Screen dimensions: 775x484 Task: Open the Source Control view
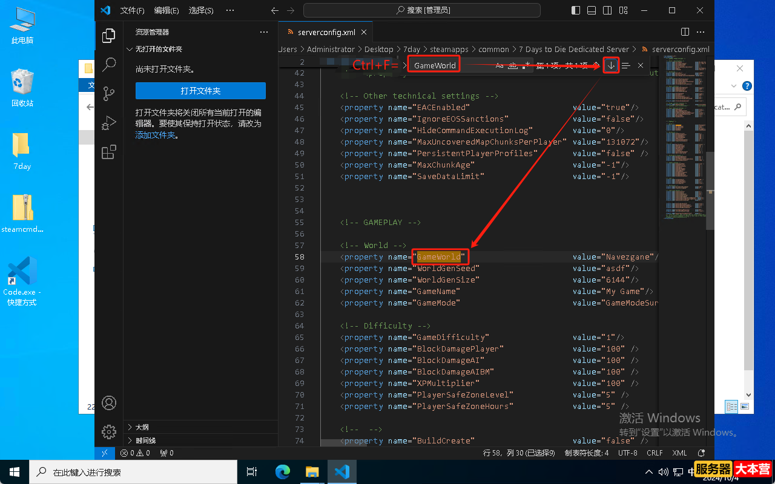pos(109,93)
